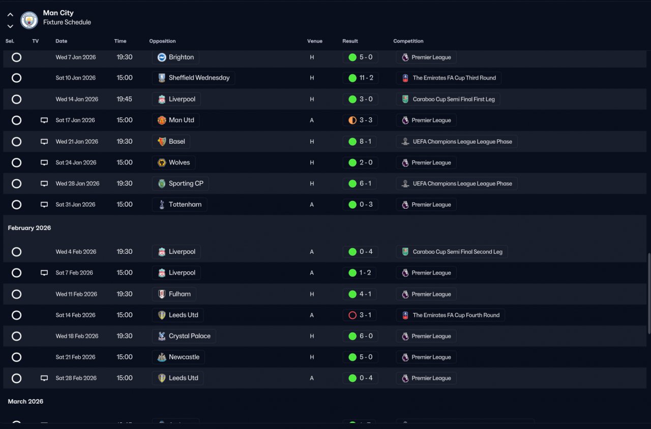
Task: Select the Fulham fixture radio button
Action: [17, 294]
